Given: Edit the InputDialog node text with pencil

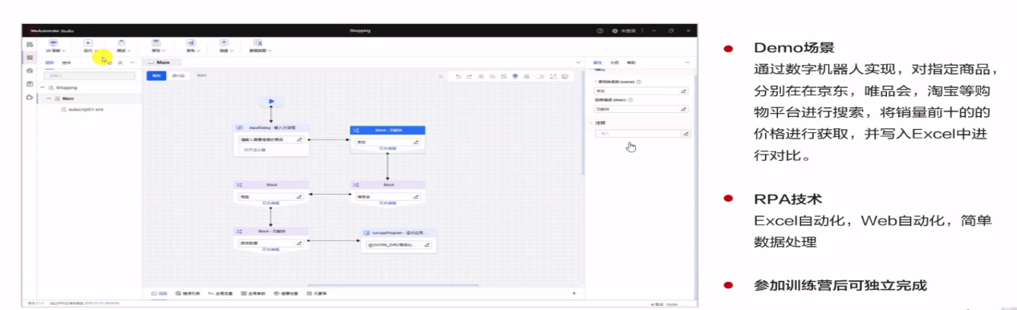Looking at the screenshot, I should point(299,139).
